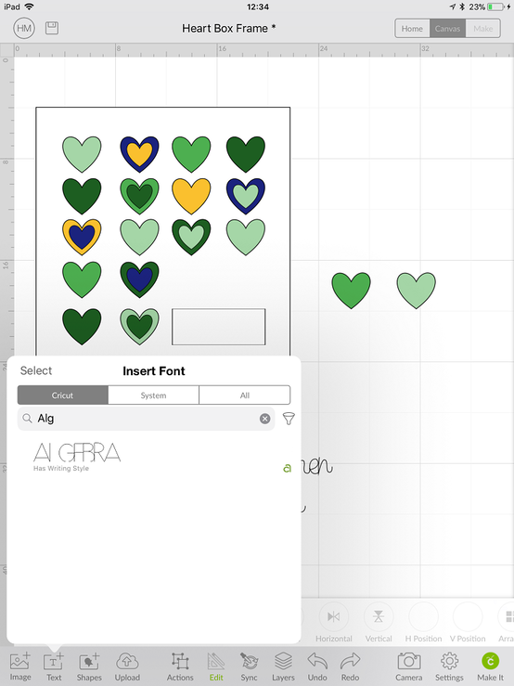Click the font search field
This screenshot has width=514, height=686.
coord(146,419)
